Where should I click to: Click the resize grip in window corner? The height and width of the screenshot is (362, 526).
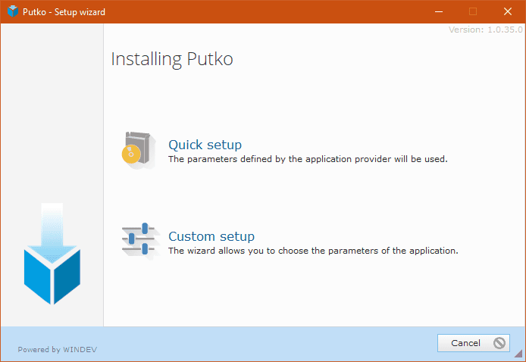(518, 354)
